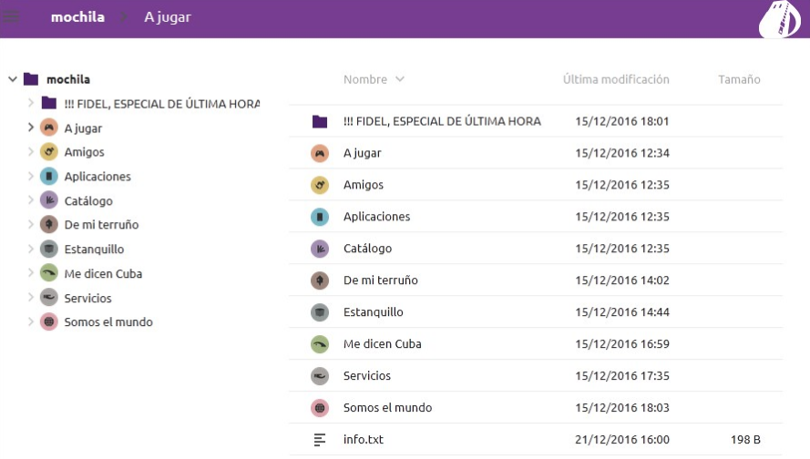The height and width of the screenshot is (459, 810).
Task: Click the mochila backpack logo icon
Action: point(779,20)
